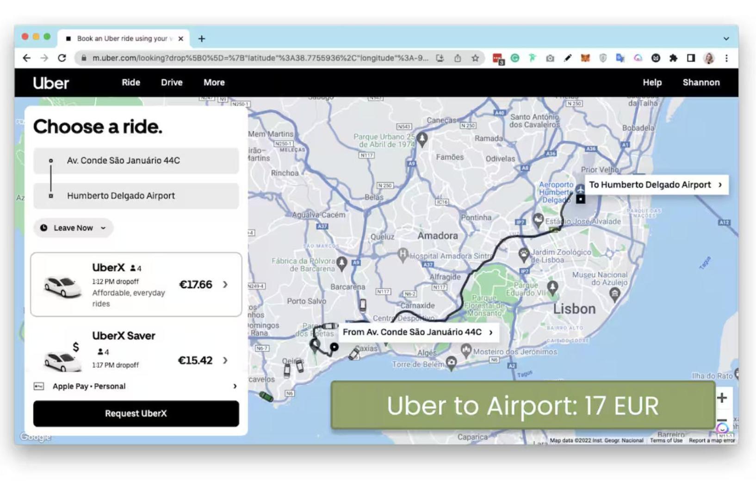The image size is (756, 481).
Task: Open the From Av. Conde São Januário label
Action: pos(418,332)
